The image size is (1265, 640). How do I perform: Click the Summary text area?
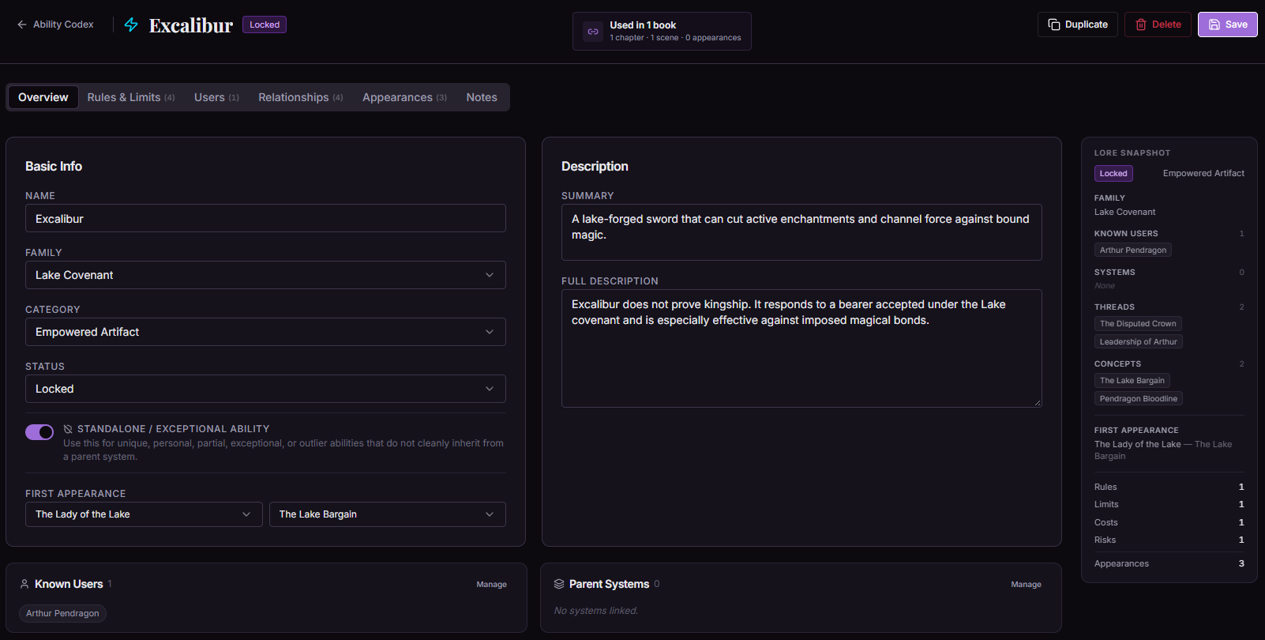click(x=801, y=232)
